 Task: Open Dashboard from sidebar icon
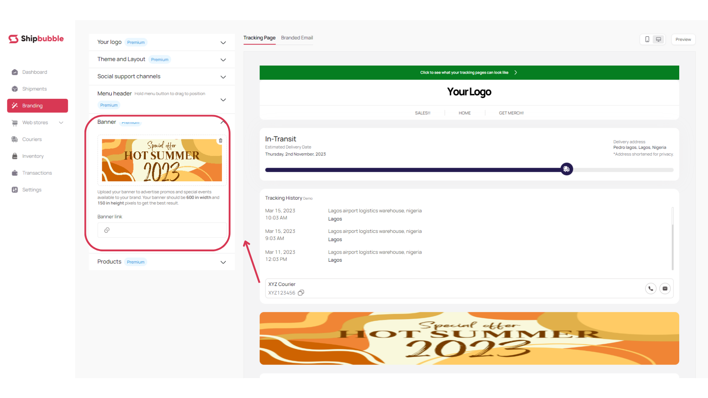[15, 72]
